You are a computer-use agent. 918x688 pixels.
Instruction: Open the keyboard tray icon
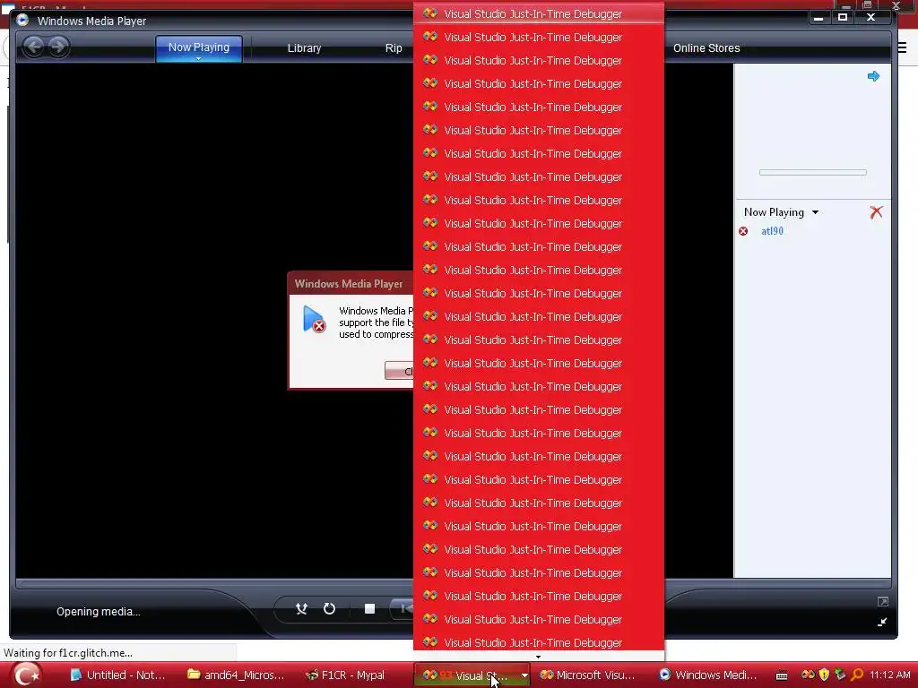coord(782,675)
